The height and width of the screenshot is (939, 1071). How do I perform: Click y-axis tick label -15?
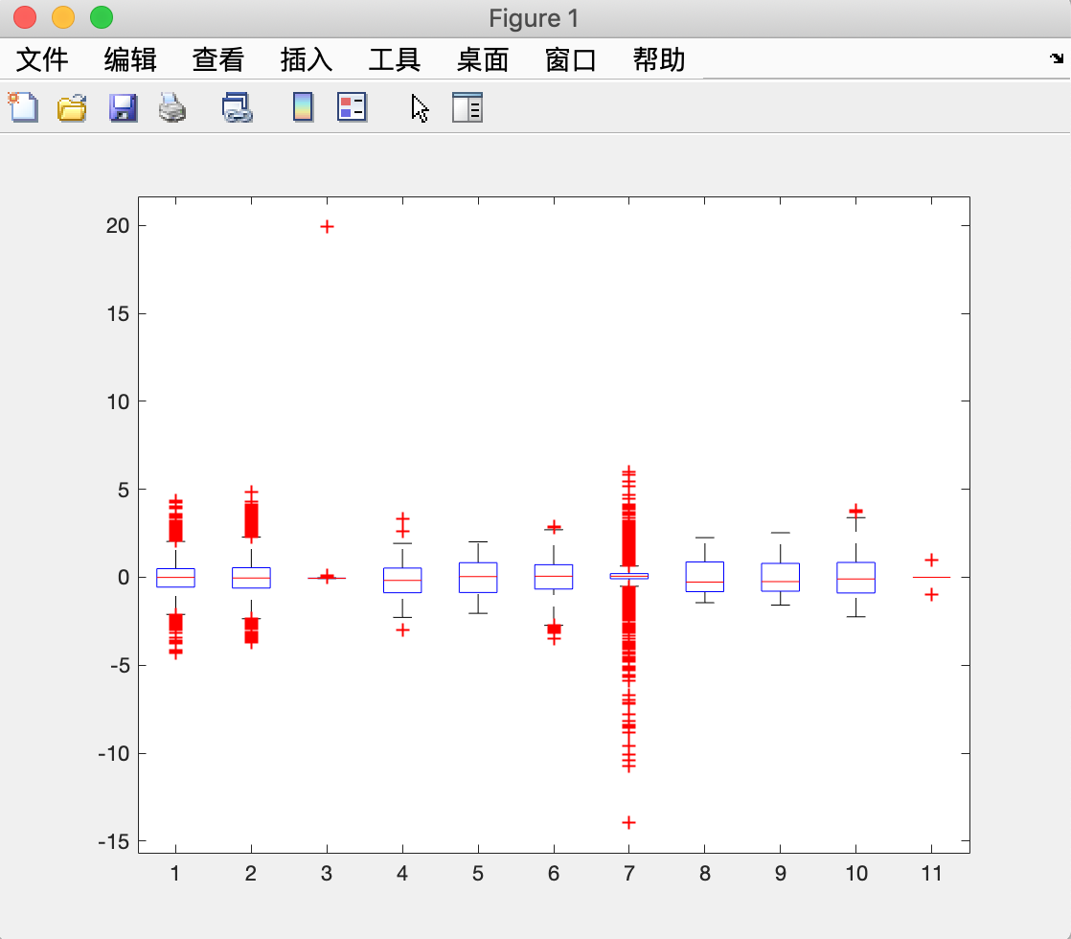click(113, 841)
